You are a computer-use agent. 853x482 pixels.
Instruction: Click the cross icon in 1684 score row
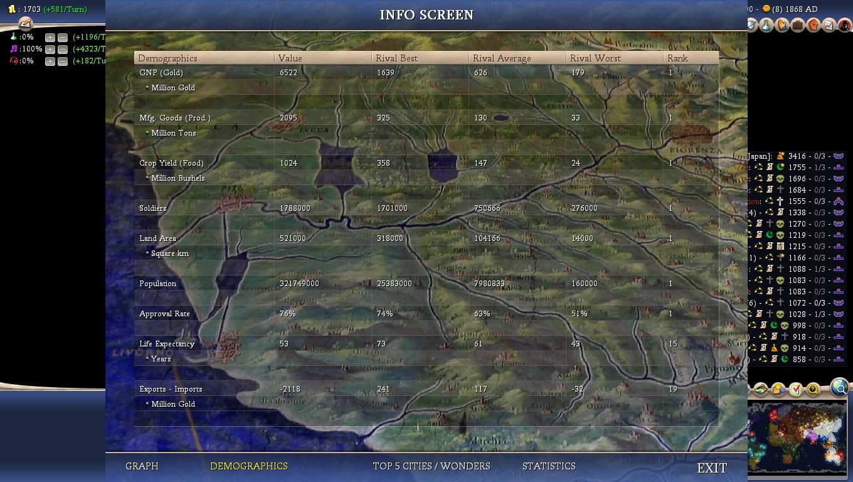pyautogui.click(x=780, y=190)
